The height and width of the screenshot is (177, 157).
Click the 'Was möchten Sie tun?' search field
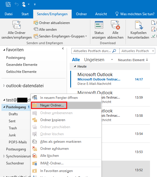(x=135, y=14)
